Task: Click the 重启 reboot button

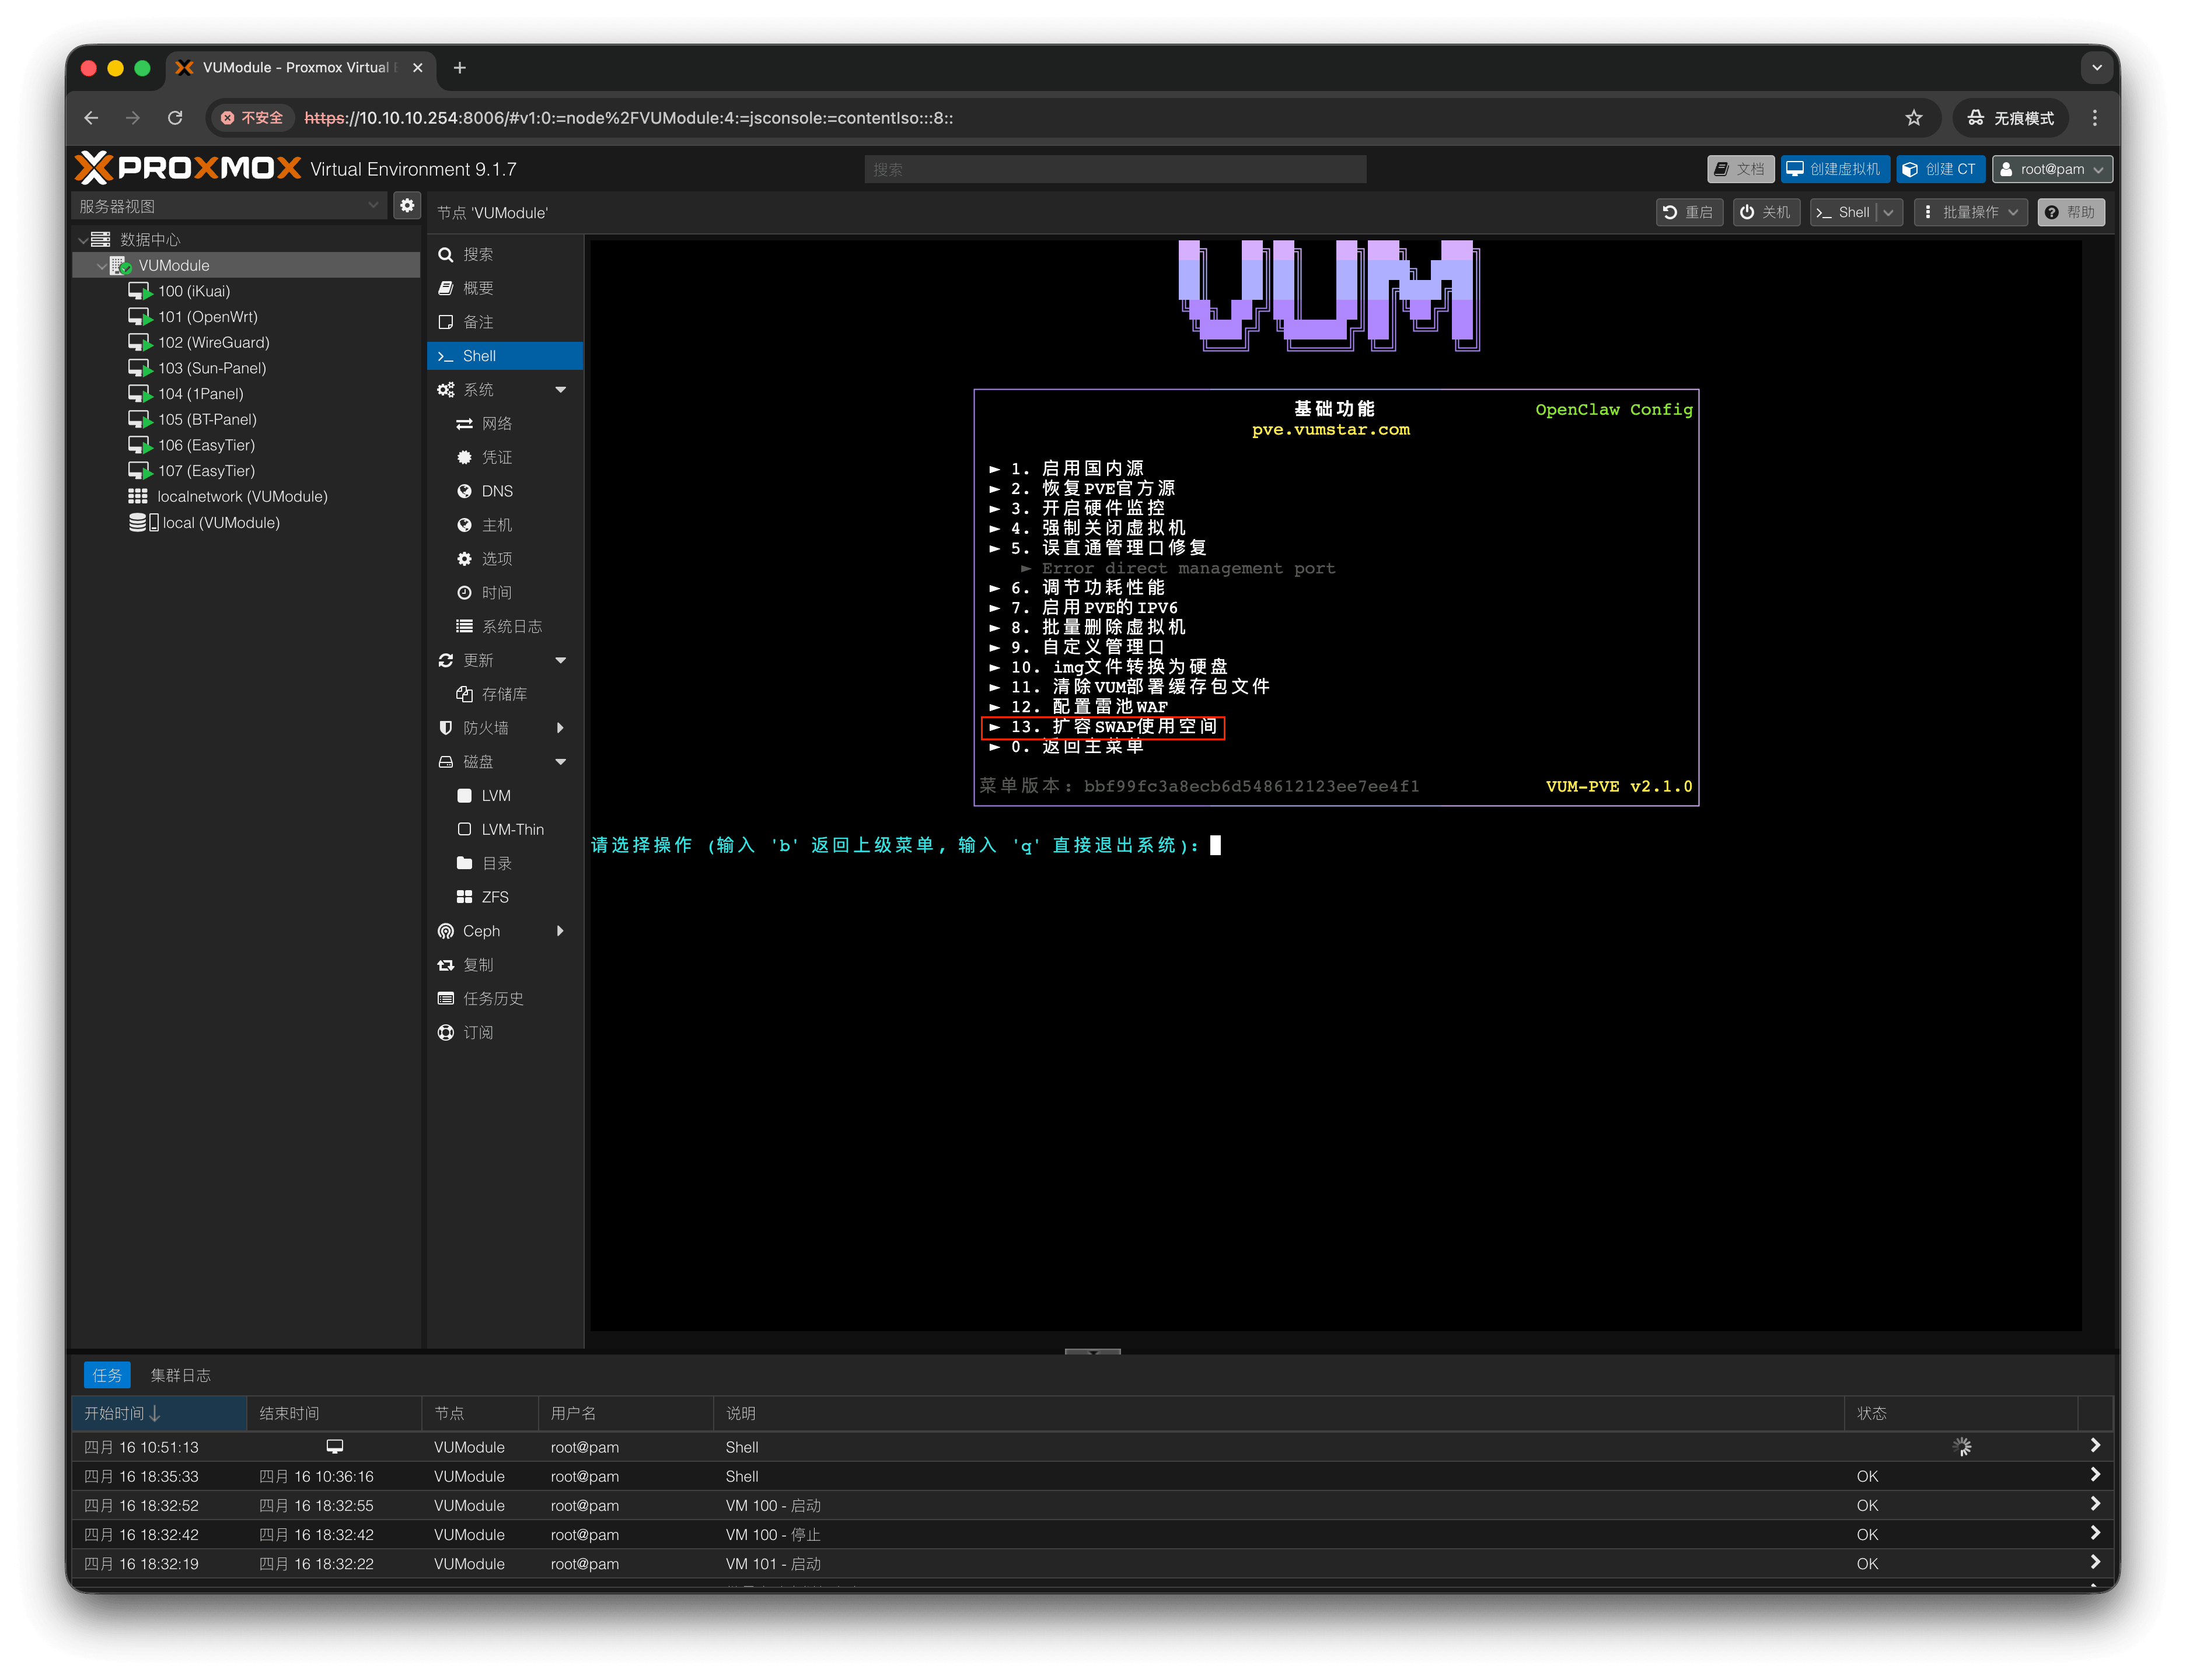Action: coord(1689,212)
